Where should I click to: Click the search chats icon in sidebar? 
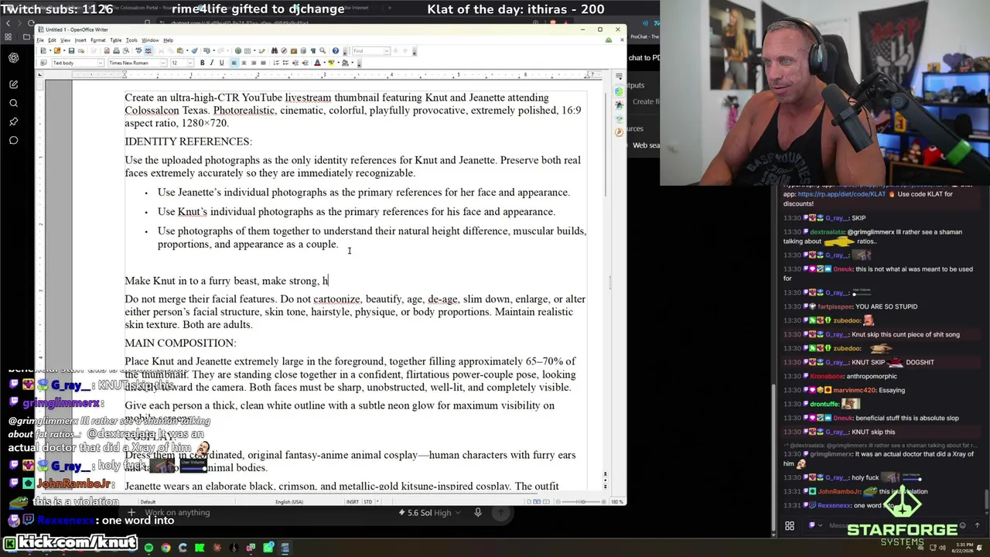(14, 103)
